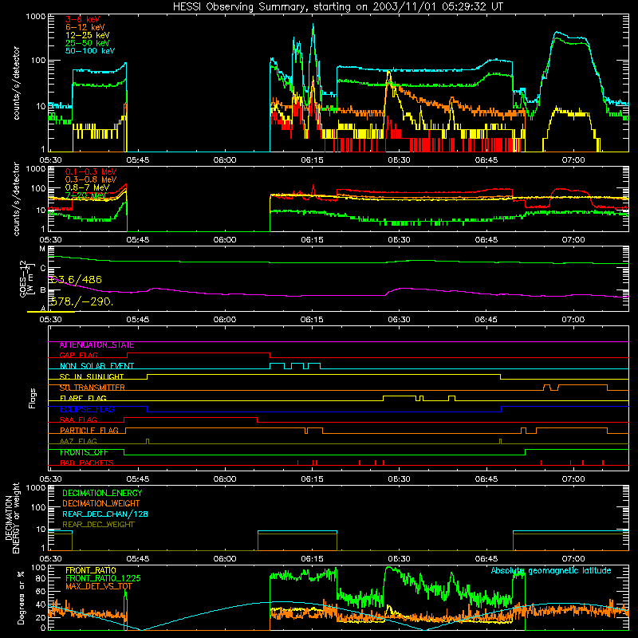Select the Absolute geomagnetic latitude caption
The height and width of the screenshot is (638, 638).
[x=551, y=571]
